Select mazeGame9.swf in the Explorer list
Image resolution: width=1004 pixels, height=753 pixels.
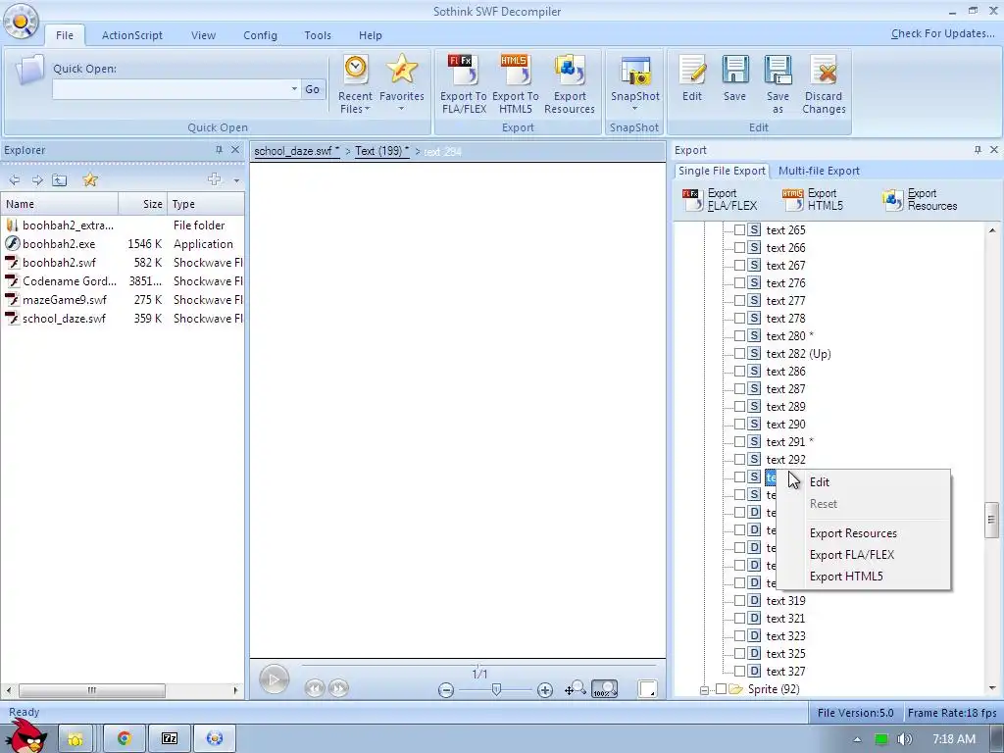coord(64,300)
